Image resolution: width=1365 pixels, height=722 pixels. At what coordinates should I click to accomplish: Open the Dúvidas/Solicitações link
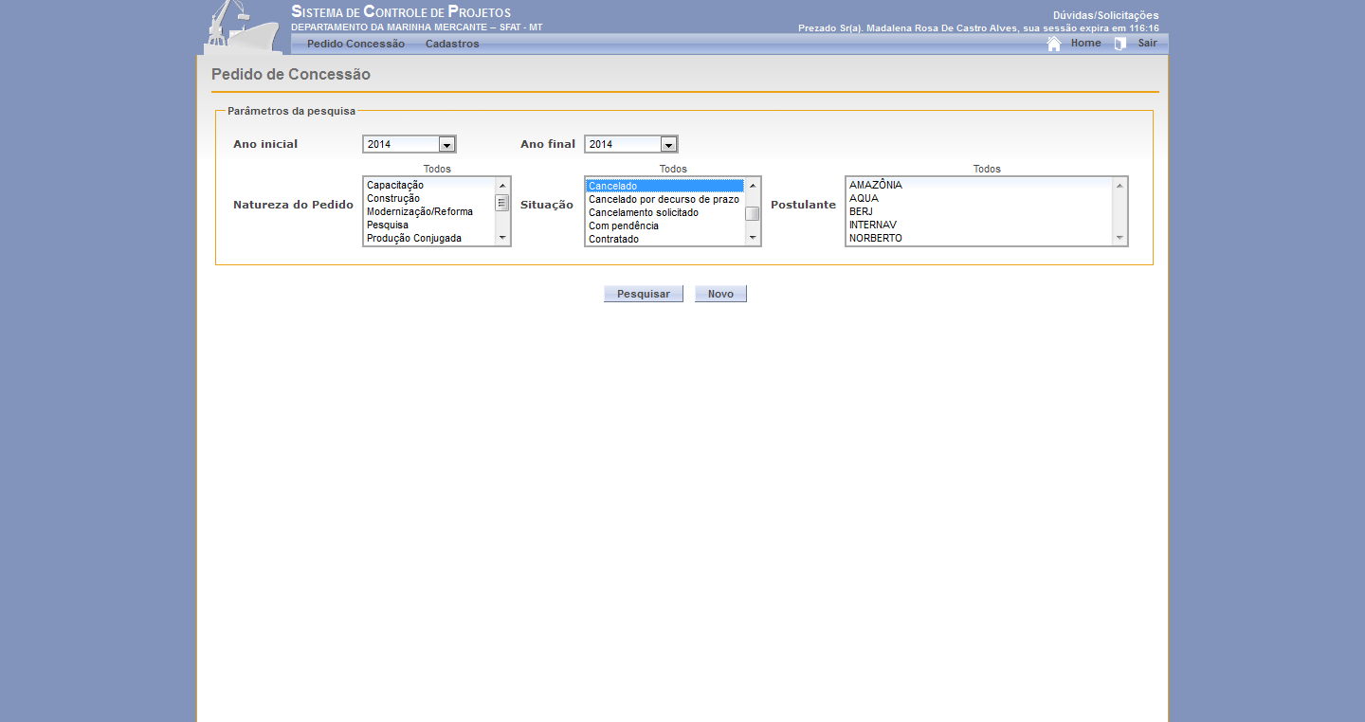(1105, 15)
